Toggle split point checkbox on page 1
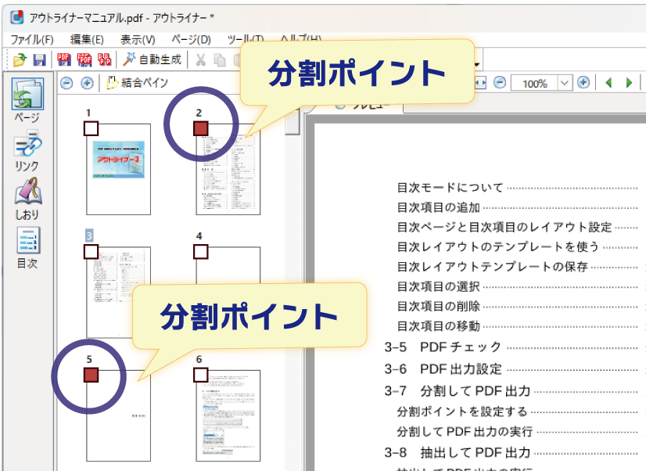Image resolution: width=646 pixels, height=471 pixels. [x=91, y=128]
